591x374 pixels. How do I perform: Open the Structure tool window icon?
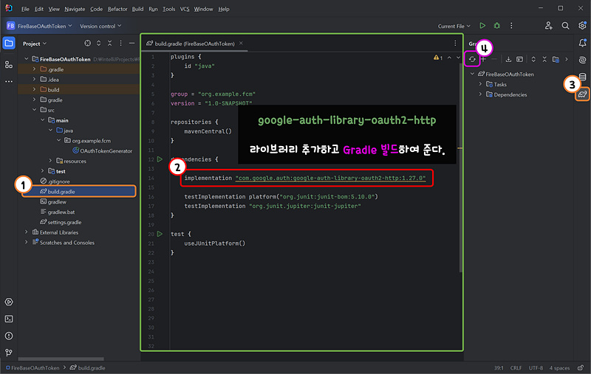(x=9, y=64)
